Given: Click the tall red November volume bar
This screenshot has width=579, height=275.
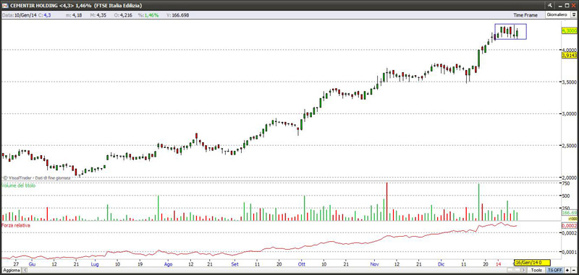Looking at the screenshot, I should [387, 202].
